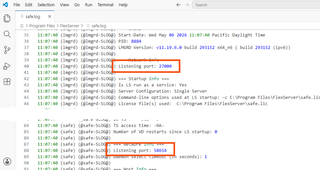Open the Edit menu
Screen dimensions: 320x170
point(29,5)
